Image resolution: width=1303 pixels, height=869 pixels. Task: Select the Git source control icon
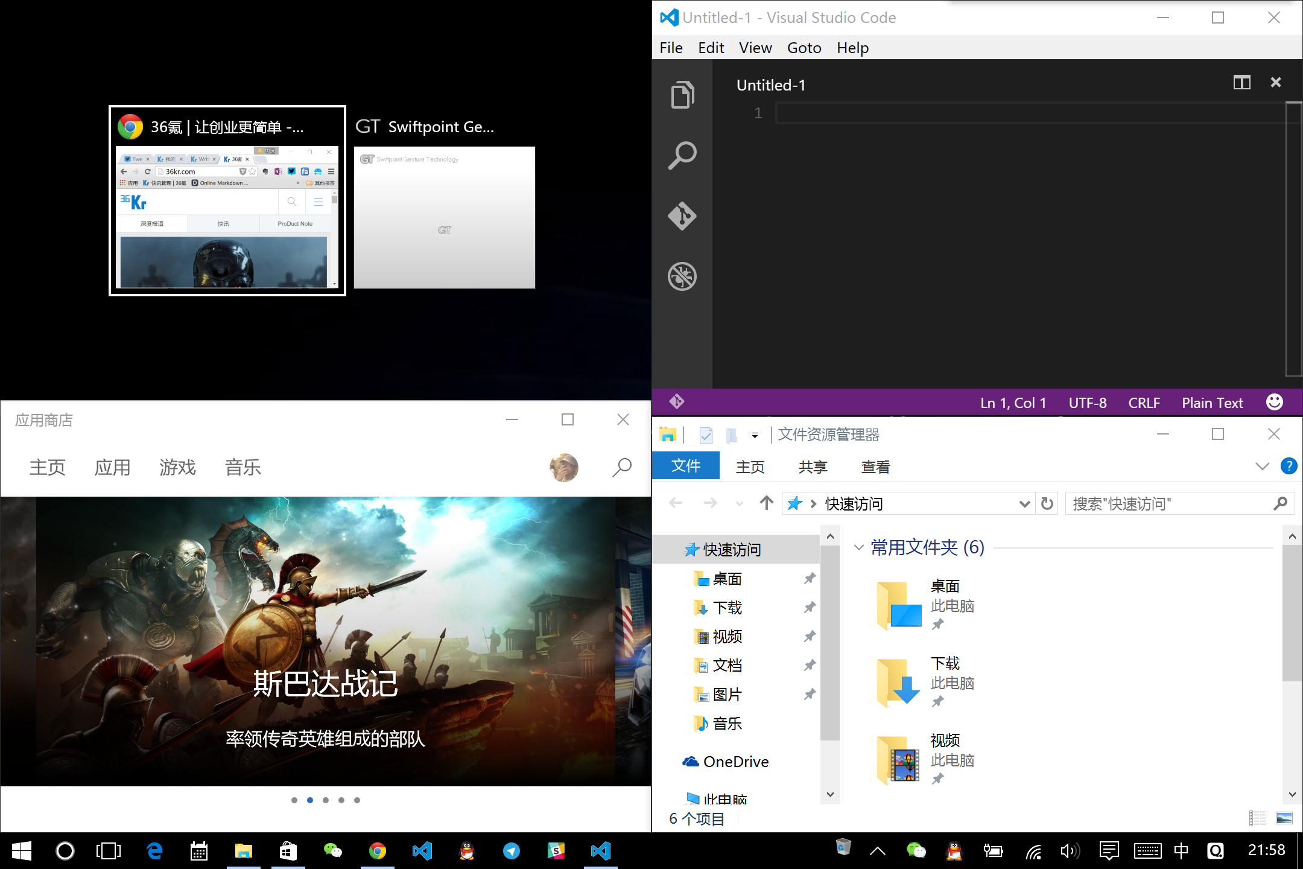(x=682, y=216)
